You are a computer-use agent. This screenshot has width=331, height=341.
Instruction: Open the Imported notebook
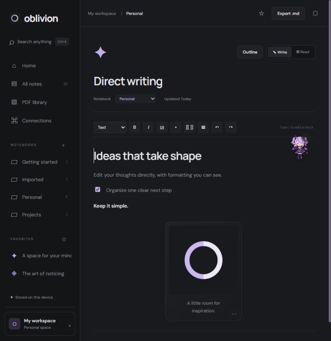tap(39, 180)
